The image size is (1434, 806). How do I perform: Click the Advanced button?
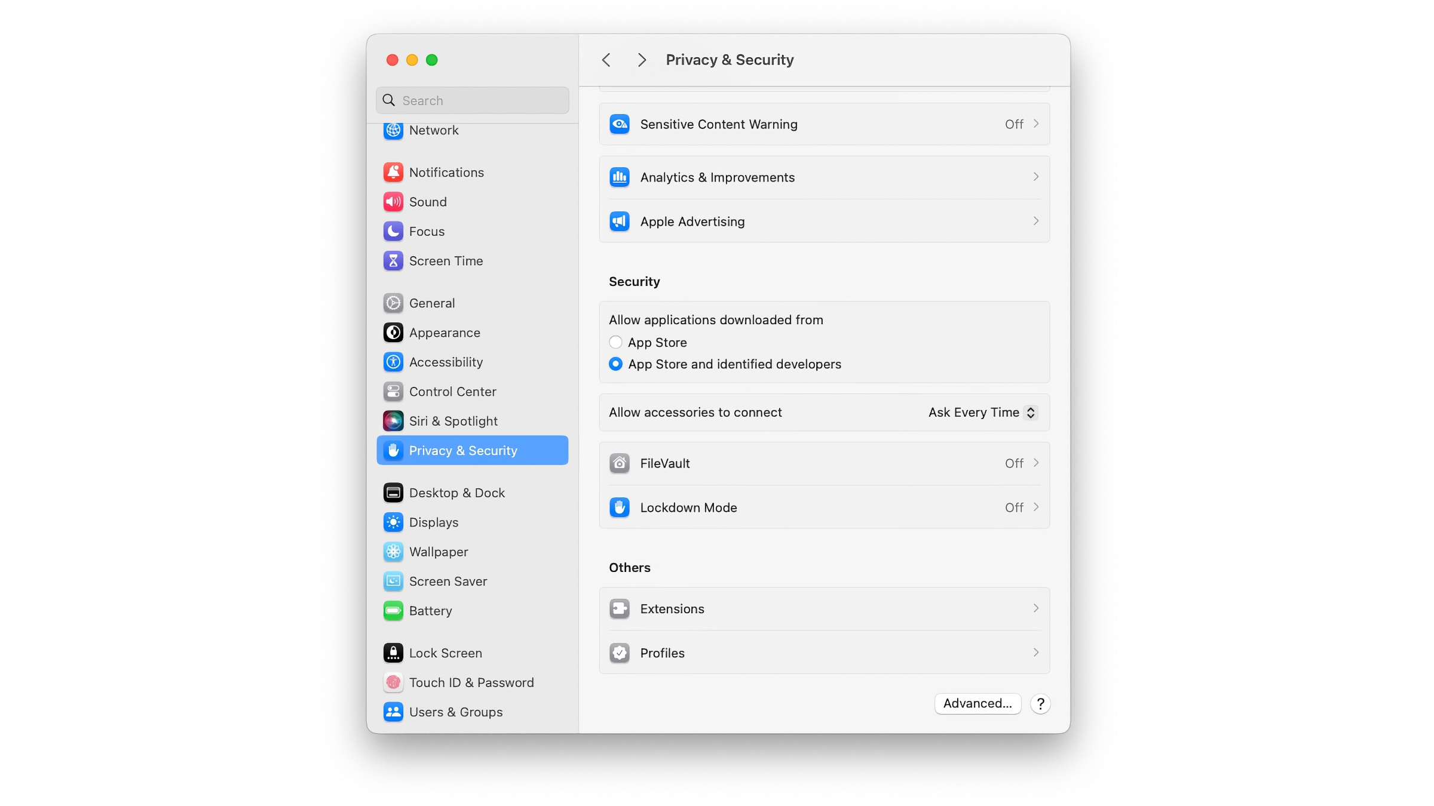pos(978,703)
